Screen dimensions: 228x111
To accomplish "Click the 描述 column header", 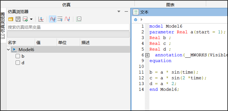I will (x=105, y=43).
